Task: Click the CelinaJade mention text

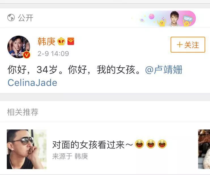Action: point(32,83)
